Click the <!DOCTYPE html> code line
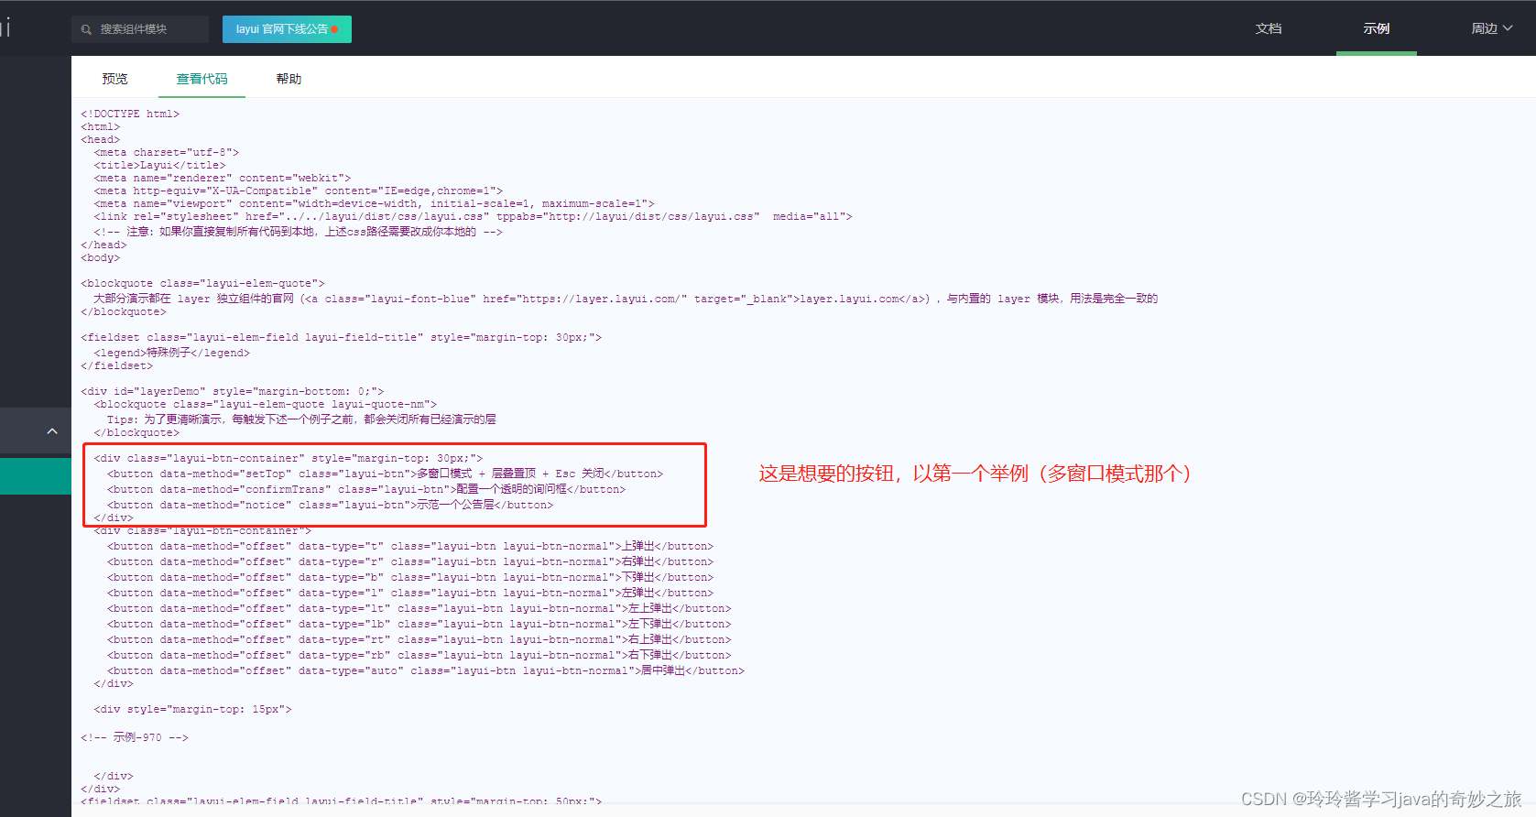 click(130, 114)
